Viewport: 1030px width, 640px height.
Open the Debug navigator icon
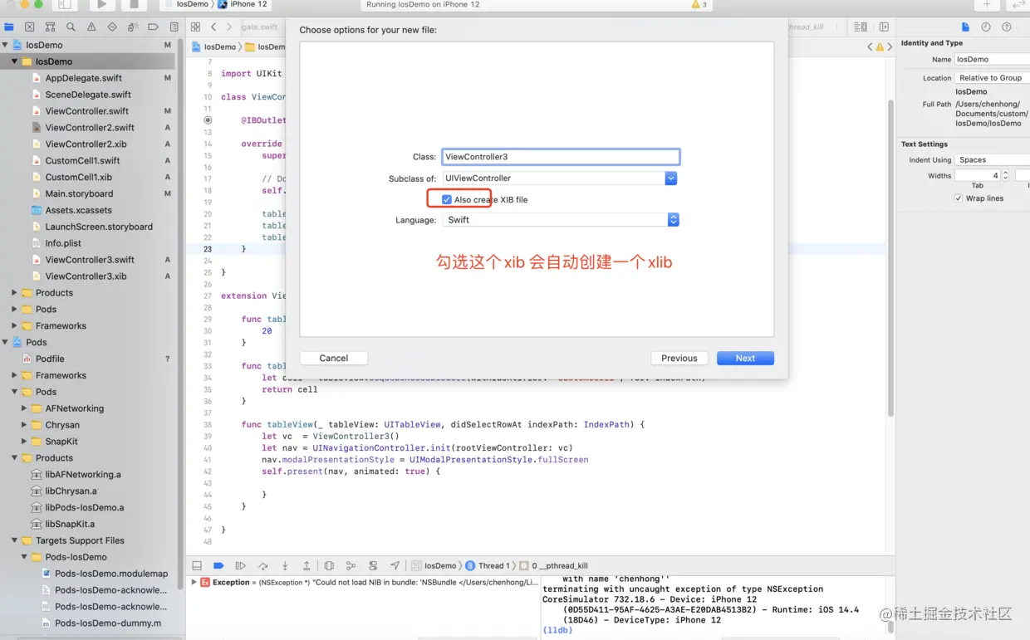click(133, 27)
